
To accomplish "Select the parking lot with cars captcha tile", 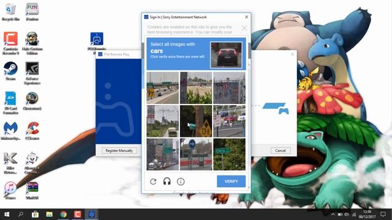I will [229, 121].
